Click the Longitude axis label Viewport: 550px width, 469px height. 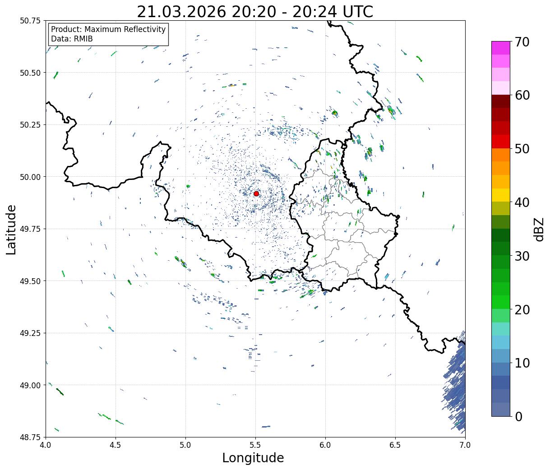click(253, 458)
